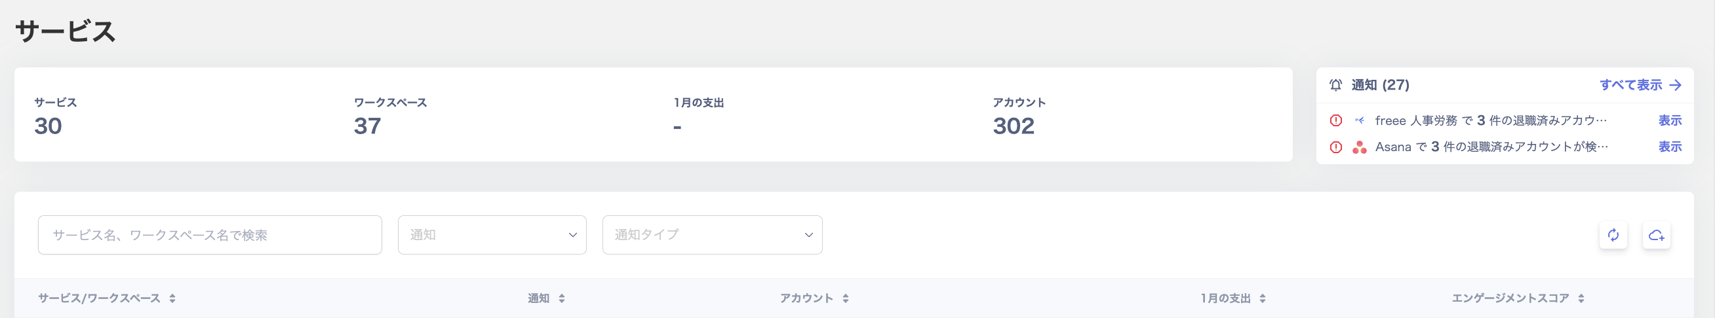Sort table by 1月の支出 column

pyautogui.click(x=1262, y=299)
